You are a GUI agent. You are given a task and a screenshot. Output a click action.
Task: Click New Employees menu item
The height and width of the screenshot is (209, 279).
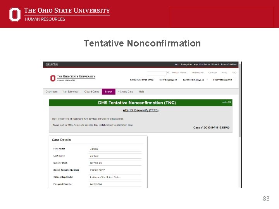(168, 80)
